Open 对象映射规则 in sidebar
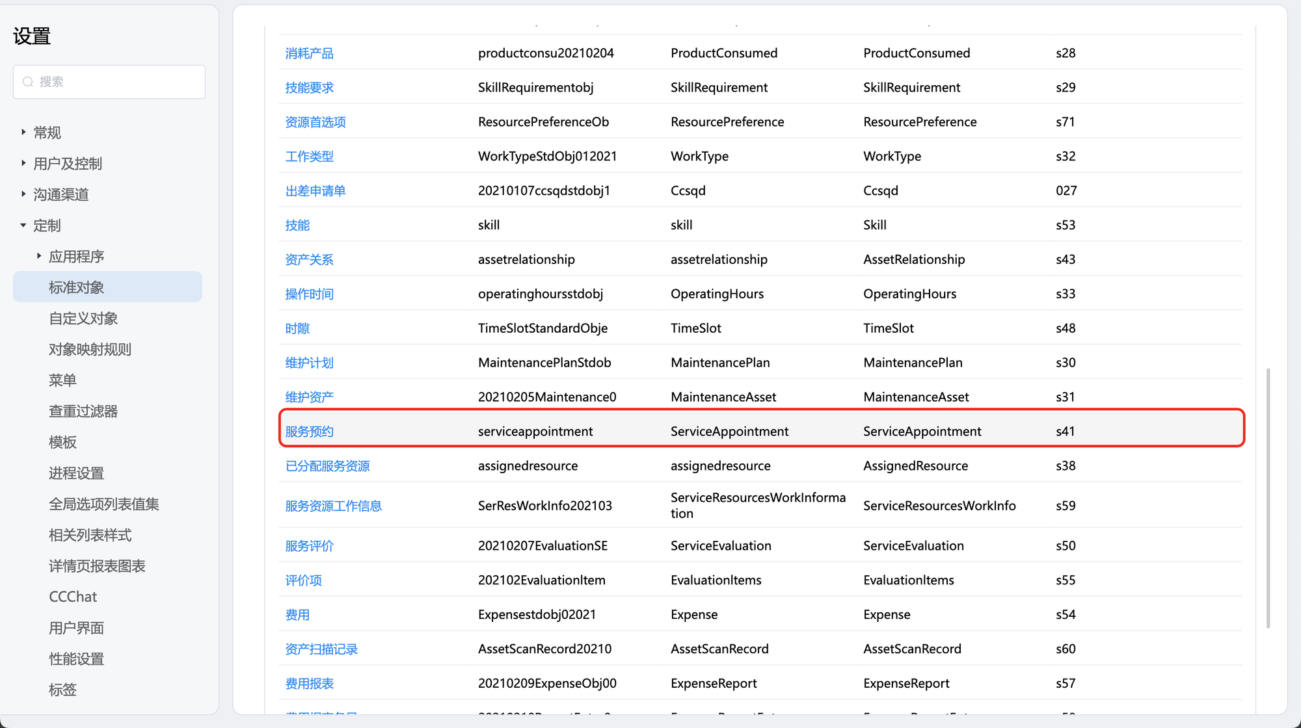This screenshot has width=1301, height=728. (x=90, y=350)
